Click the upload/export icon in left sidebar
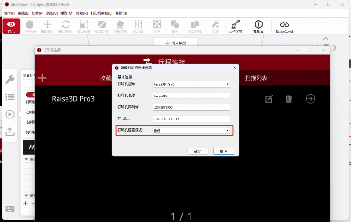Viewport: 351px width, 222px height. coord(10,132)
